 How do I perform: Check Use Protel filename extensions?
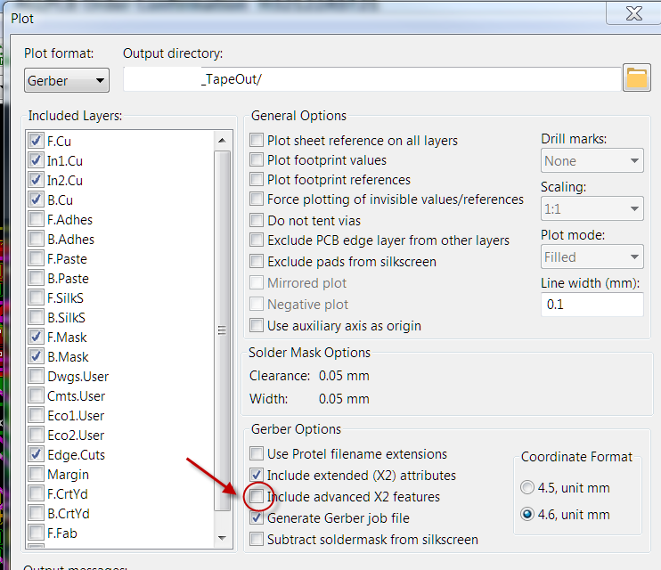(257, 453)
